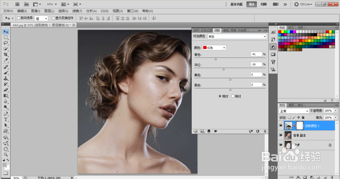
Task: Click the 基本功能 workspace button
Action: coord(237,4)
